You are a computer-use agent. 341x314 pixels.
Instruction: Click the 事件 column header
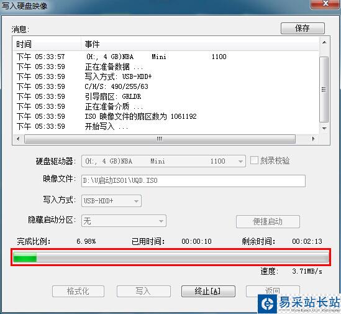(x=199, y=44)
